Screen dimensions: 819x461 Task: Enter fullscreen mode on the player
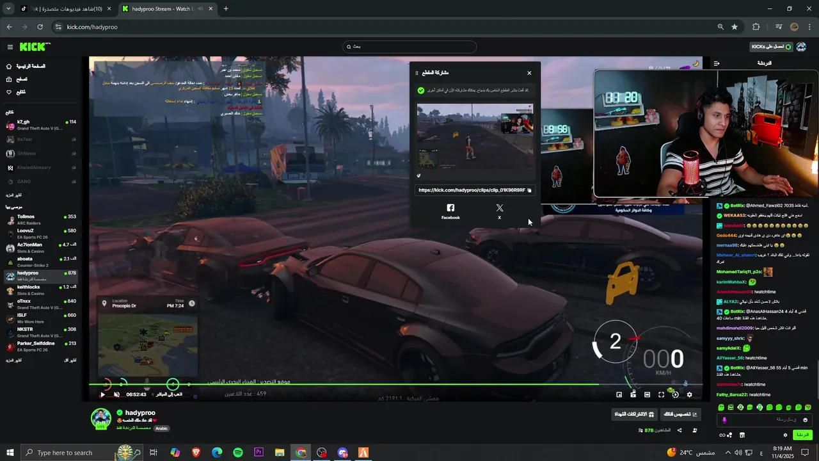[x=661, y=394]
